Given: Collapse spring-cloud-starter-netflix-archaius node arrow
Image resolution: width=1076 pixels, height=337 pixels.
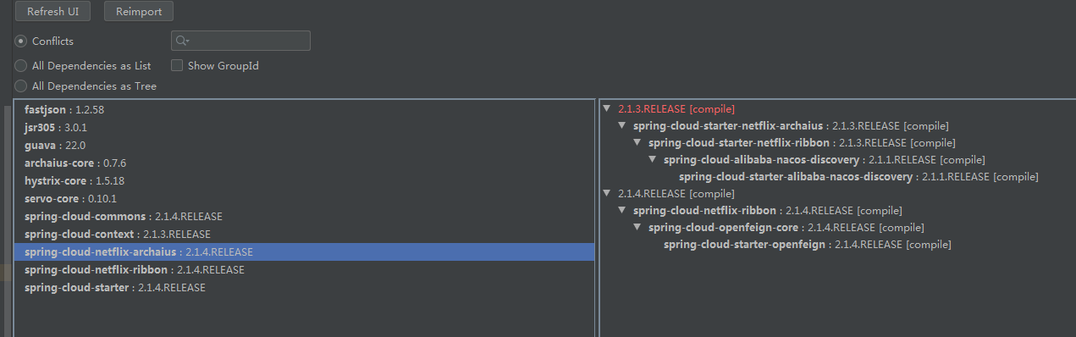Looking at the screenshot, I should [622, 125].
